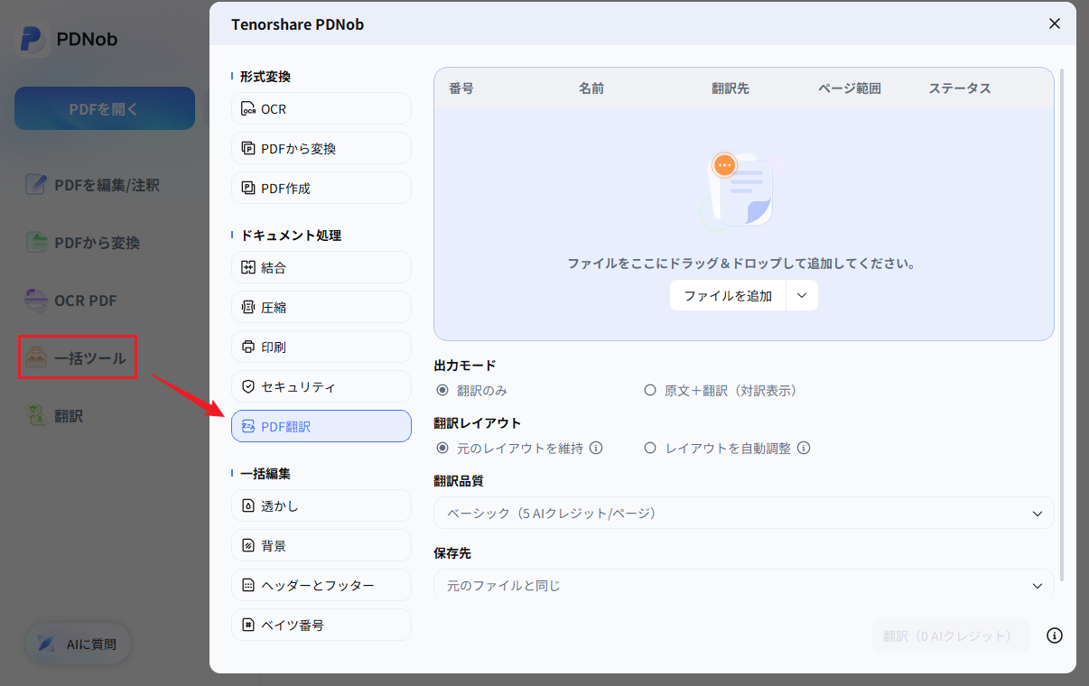
Task: Click the OCR PDF sidebar icon
Action: click(x=35, y=301)
